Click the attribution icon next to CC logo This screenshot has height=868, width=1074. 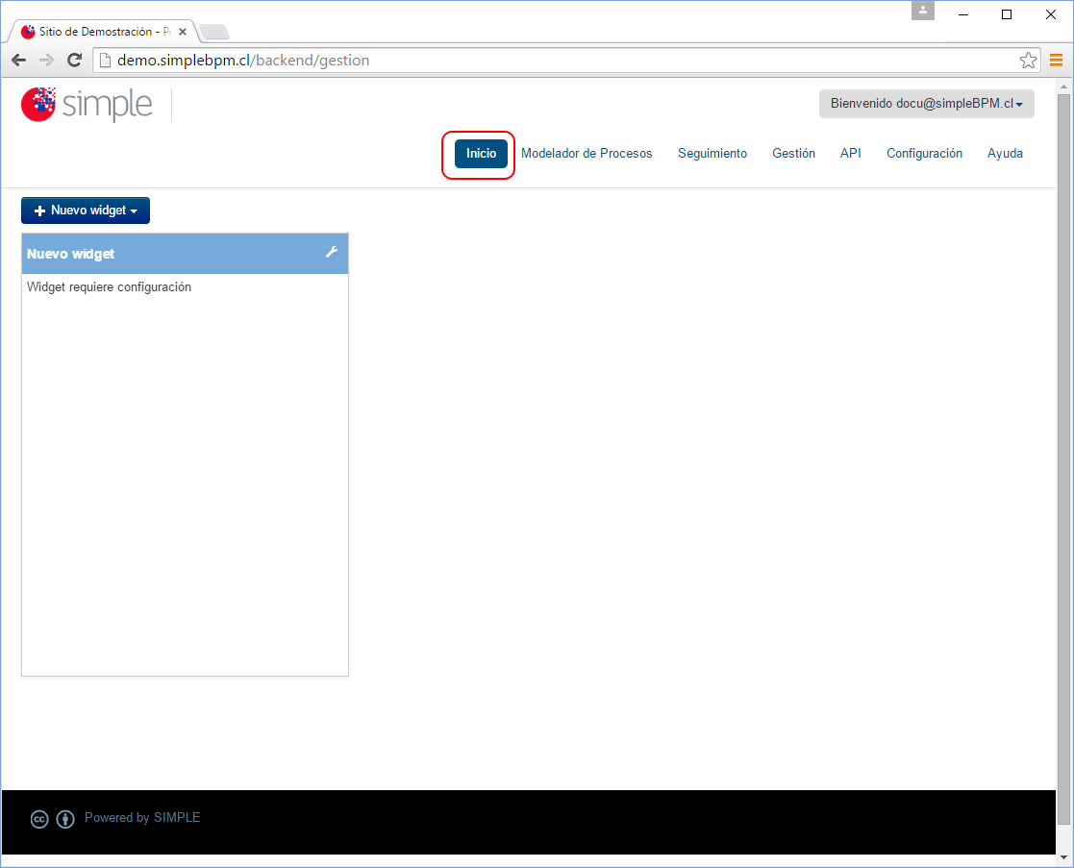coord(64,819)
